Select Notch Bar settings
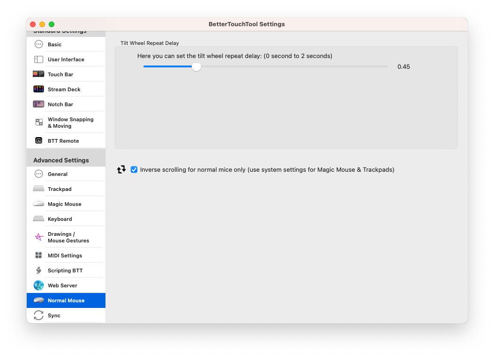494x358 pixels. pos(66,104)
